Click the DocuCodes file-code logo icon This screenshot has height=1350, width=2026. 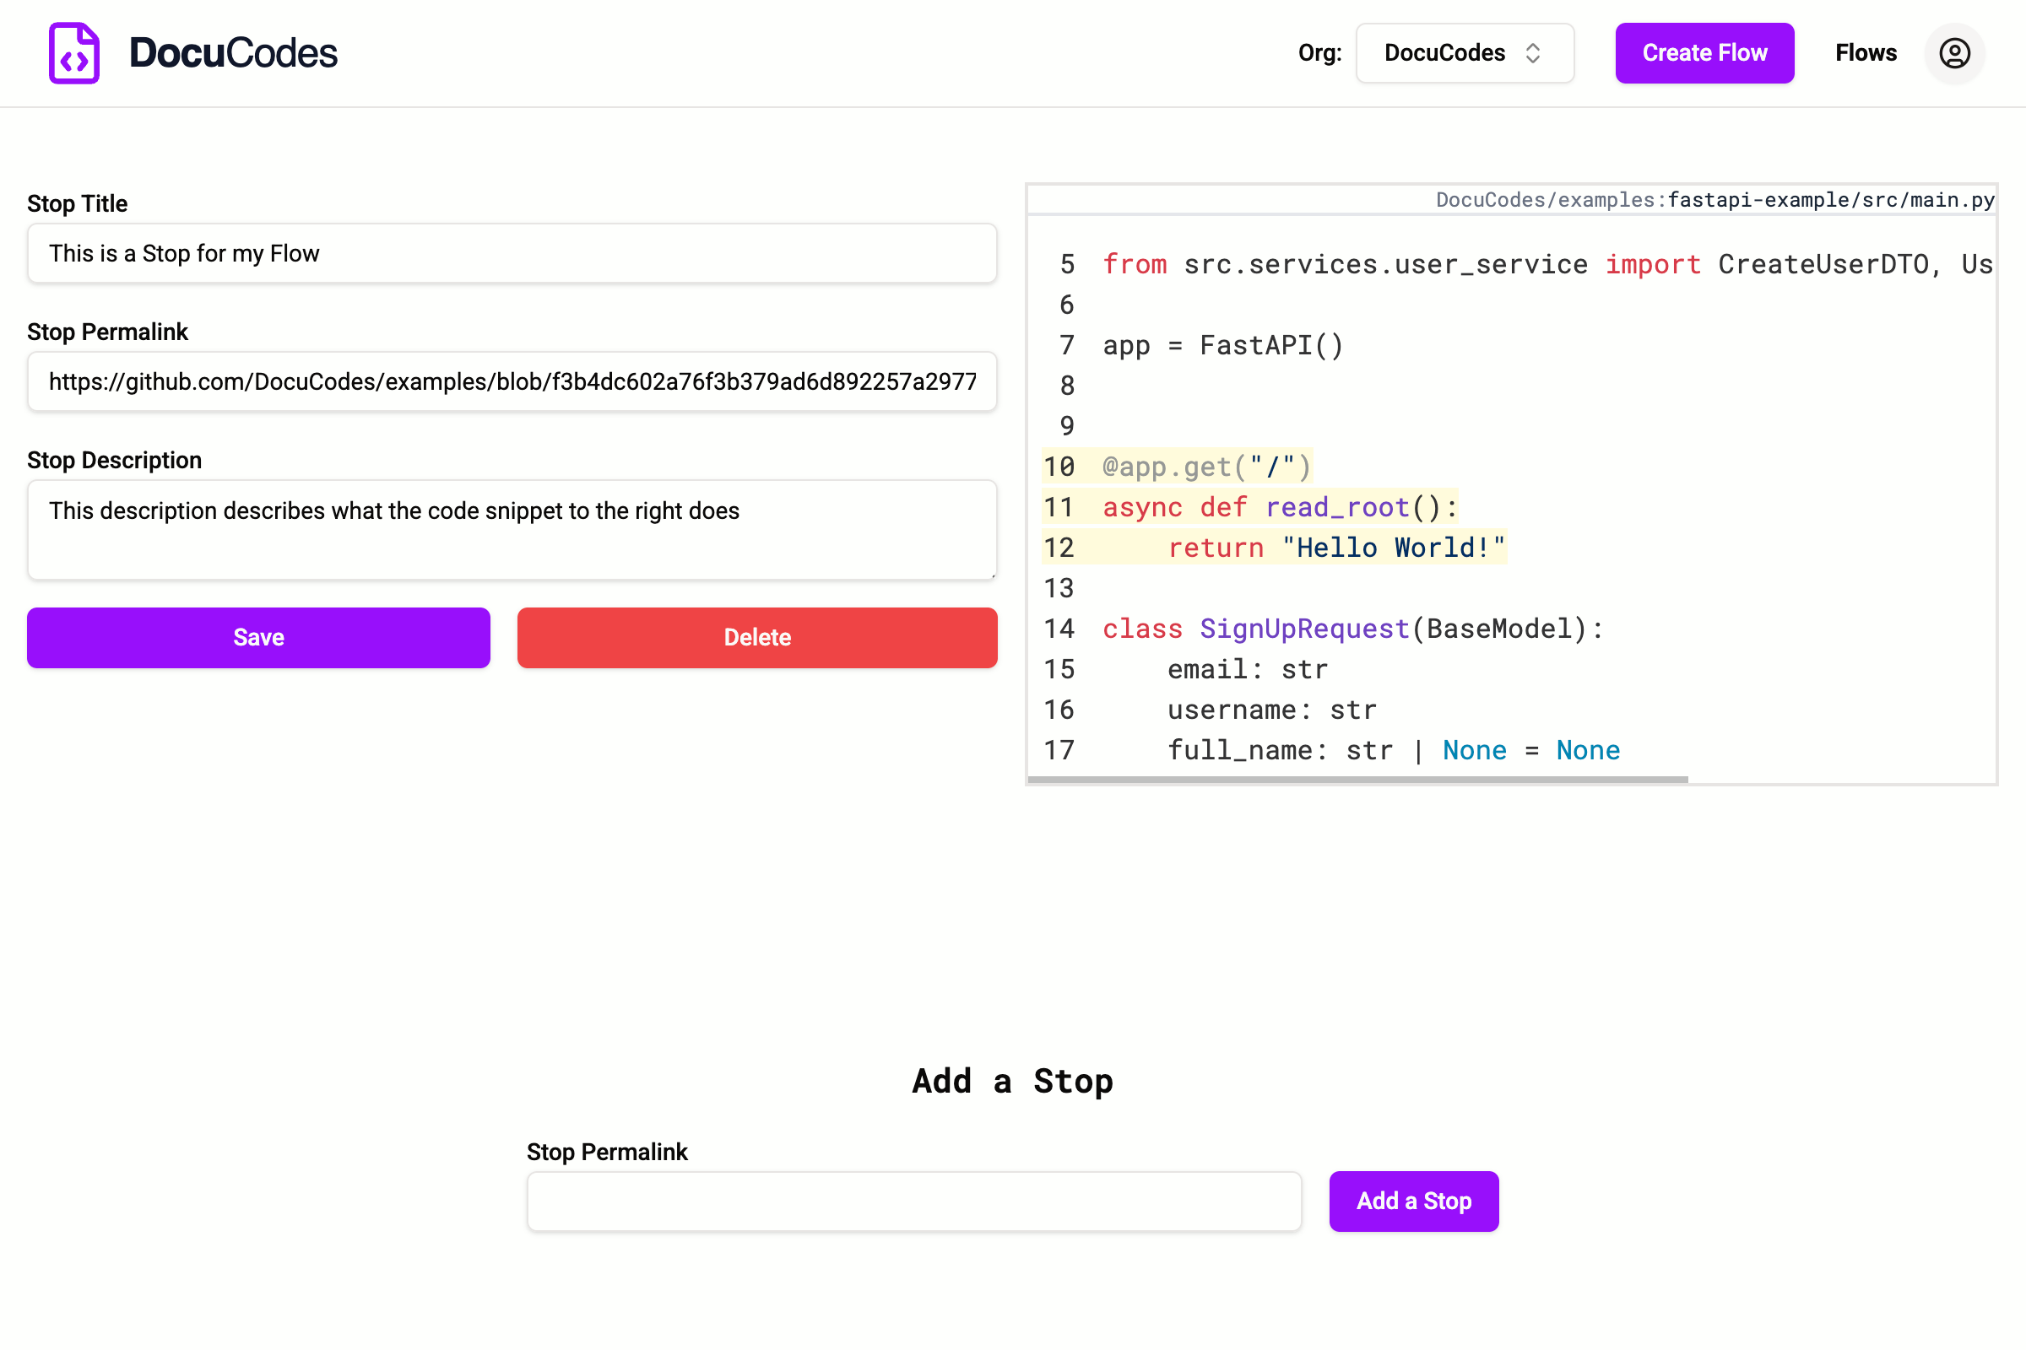pos(74,53)
